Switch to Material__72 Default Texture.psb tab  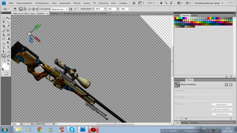coord(79,13)
